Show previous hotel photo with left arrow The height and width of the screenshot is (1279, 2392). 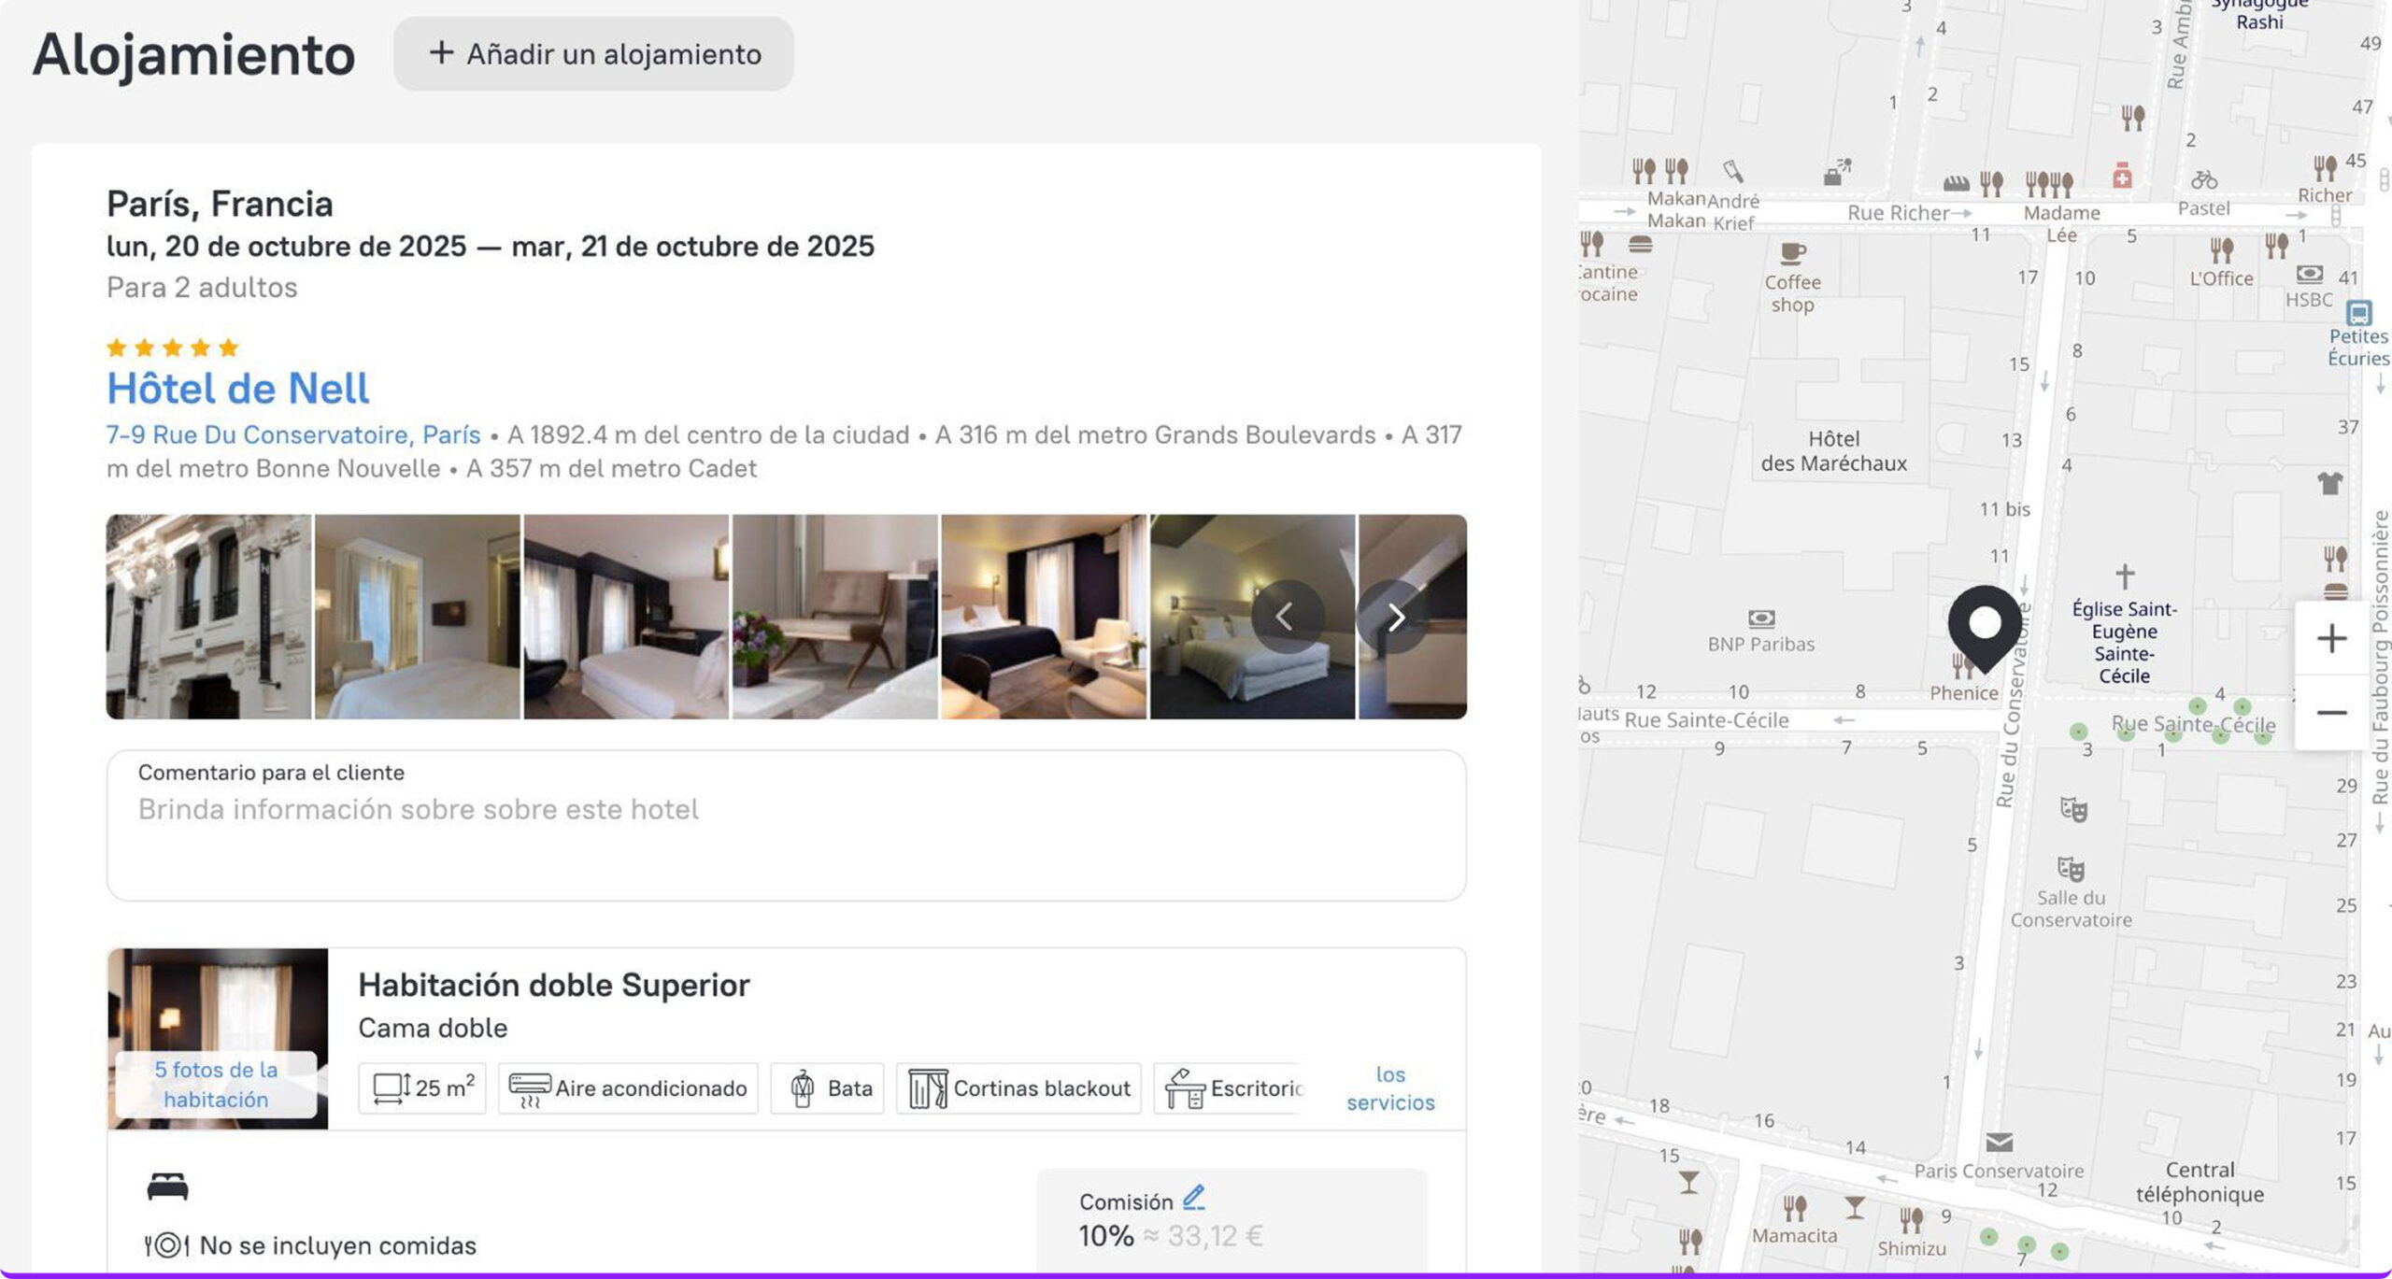click(1286, 617)
